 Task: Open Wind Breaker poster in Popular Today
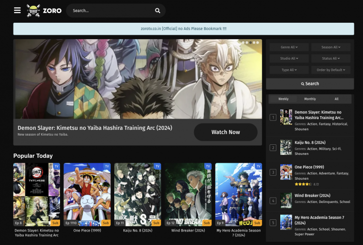point(188,195)
